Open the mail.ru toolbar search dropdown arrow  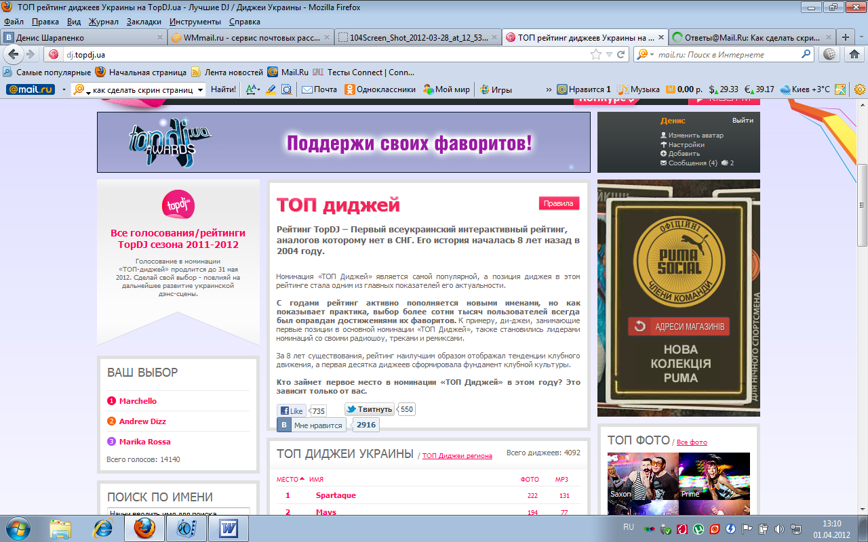(200, 89)
